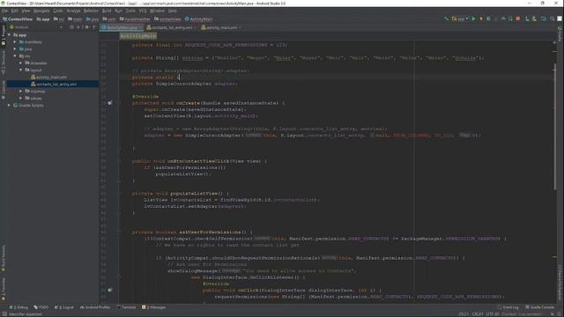Open the Project tool window side tab
564x317 pixels.
point(4,35)
